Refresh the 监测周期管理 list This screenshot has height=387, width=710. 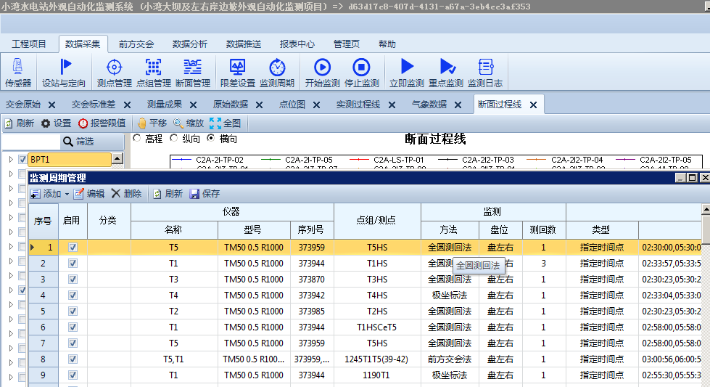click(168, 194)
